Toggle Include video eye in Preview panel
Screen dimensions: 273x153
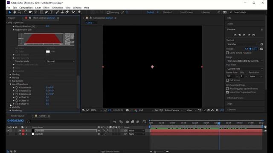point(247,49)
